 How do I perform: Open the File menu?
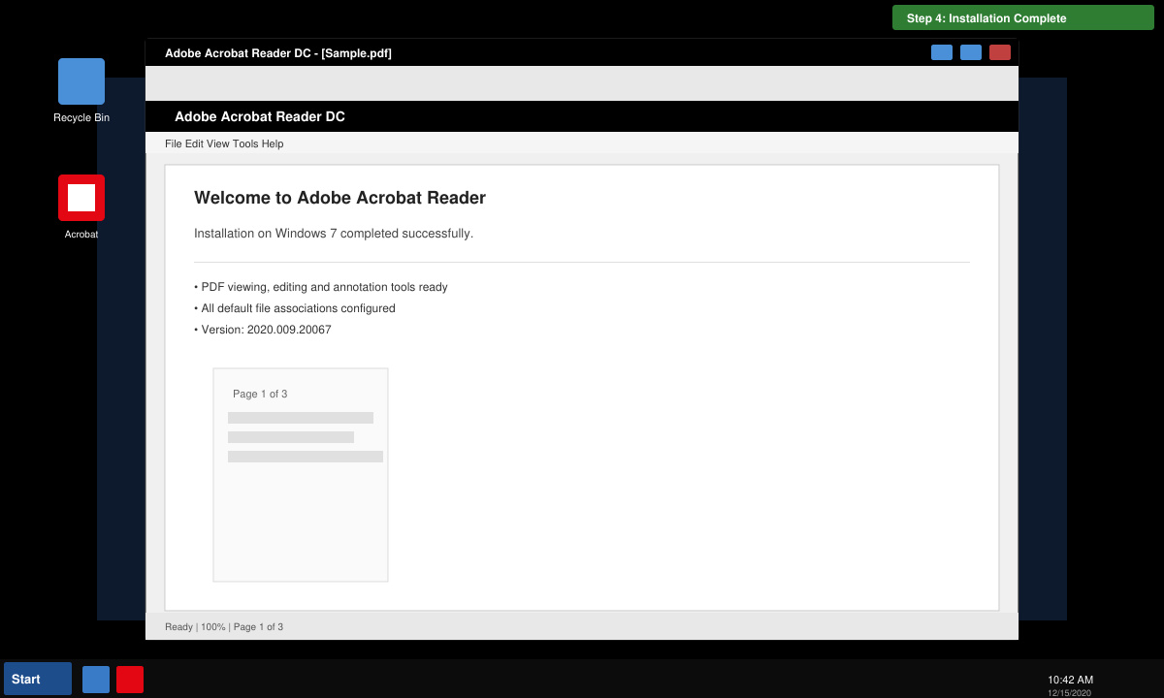[x=174, y=143]
